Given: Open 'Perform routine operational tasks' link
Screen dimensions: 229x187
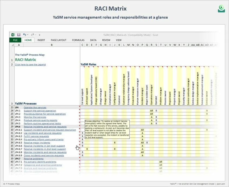Looking at the screenshot, I should (42, 124).
